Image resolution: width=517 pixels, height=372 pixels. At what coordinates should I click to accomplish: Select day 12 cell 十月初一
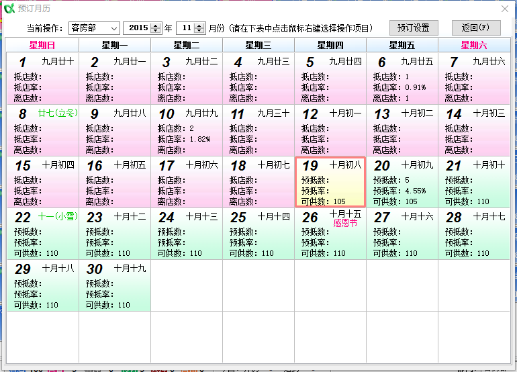tap(330, 130)
